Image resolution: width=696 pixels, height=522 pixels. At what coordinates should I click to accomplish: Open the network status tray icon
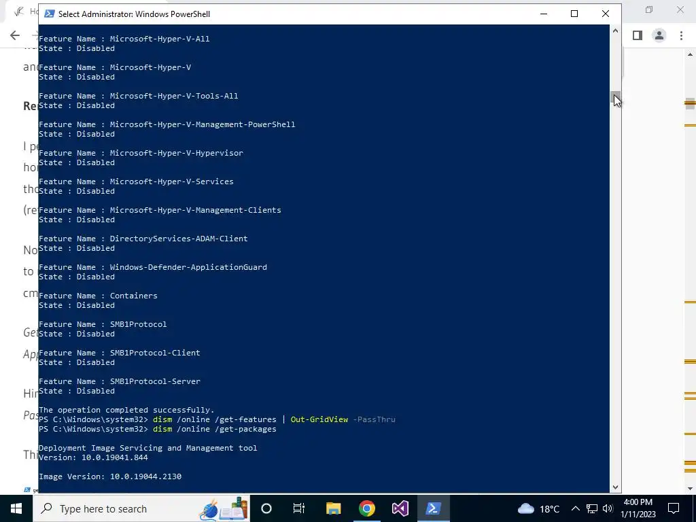tap(592, 508)
